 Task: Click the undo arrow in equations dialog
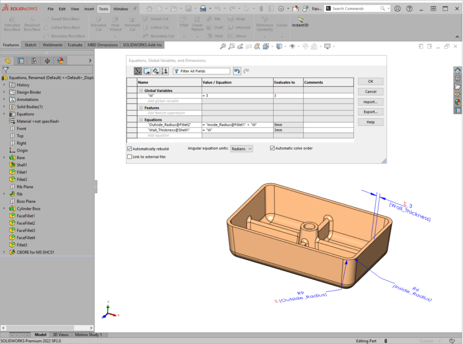tap(237, 71)
